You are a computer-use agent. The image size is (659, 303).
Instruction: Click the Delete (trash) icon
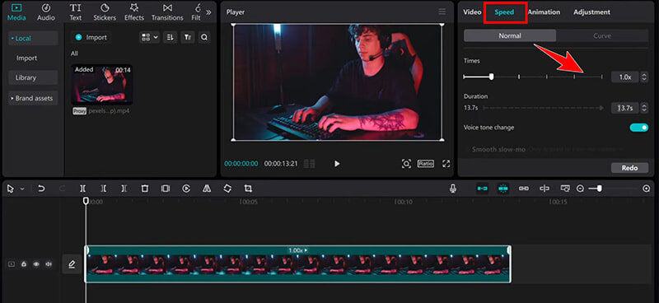point(145,189)
